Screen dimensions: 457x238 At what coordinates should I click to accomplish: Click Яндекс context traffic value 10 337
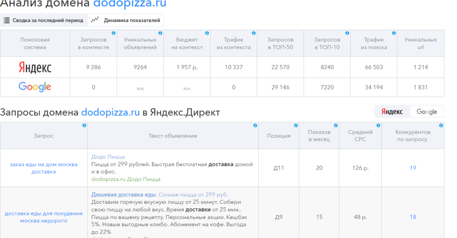233,67
